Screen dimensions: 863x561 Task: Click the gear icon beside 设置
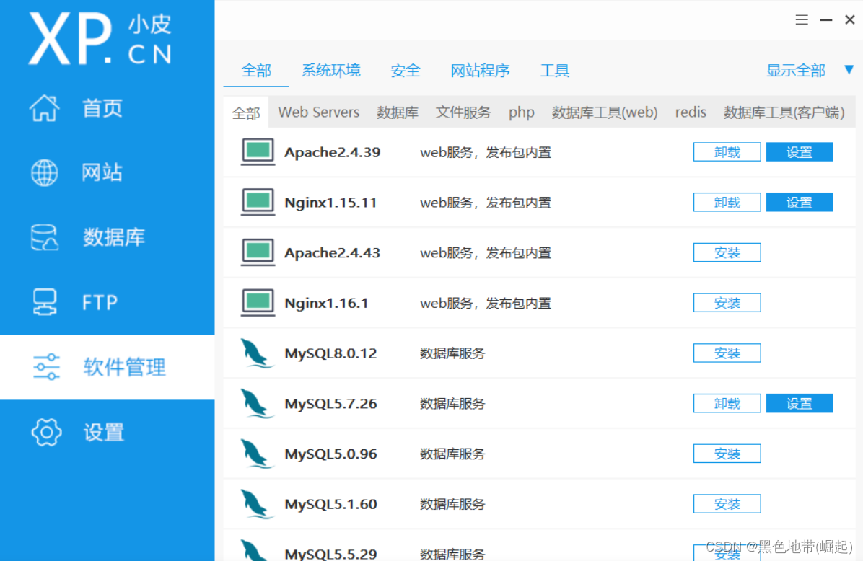tap(46, 432)
